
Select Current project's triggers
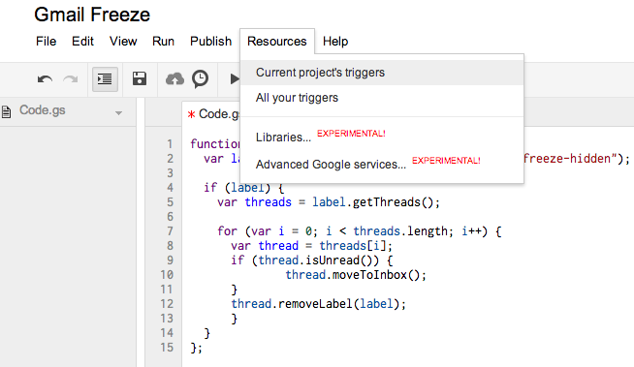point(382,73)
